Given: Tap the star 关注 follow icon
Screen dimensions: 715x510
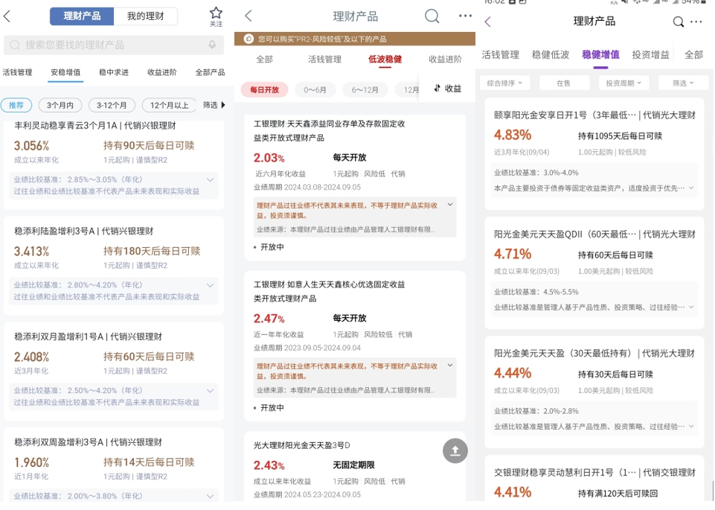Looking at the screenshot, I should pyautogui.click(x=216, y=15).
